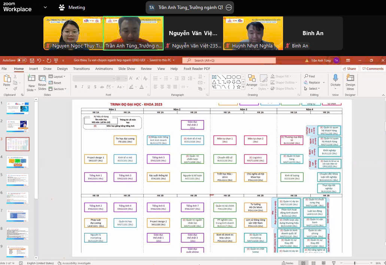
Task: Select slide 4 thumbnail in panel
Action: pos(18,162)
